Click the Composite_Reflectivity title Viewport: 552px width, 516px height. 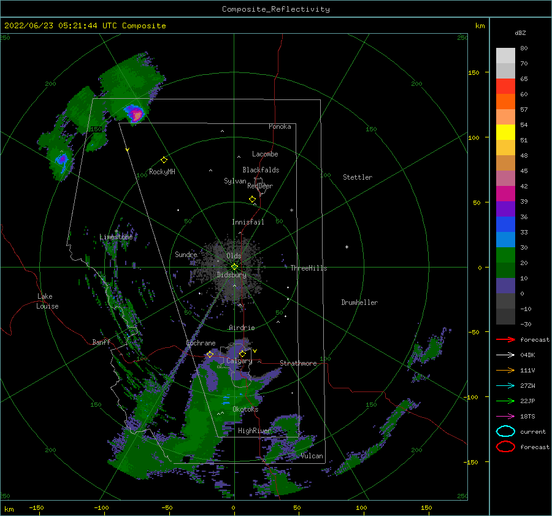[x=275, y=9]
